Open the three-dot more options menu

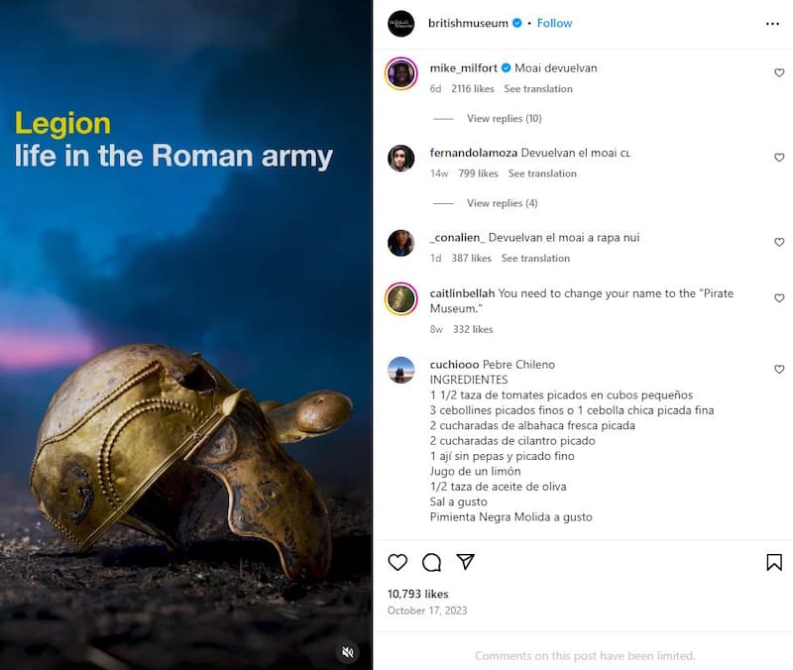(772, 23)
